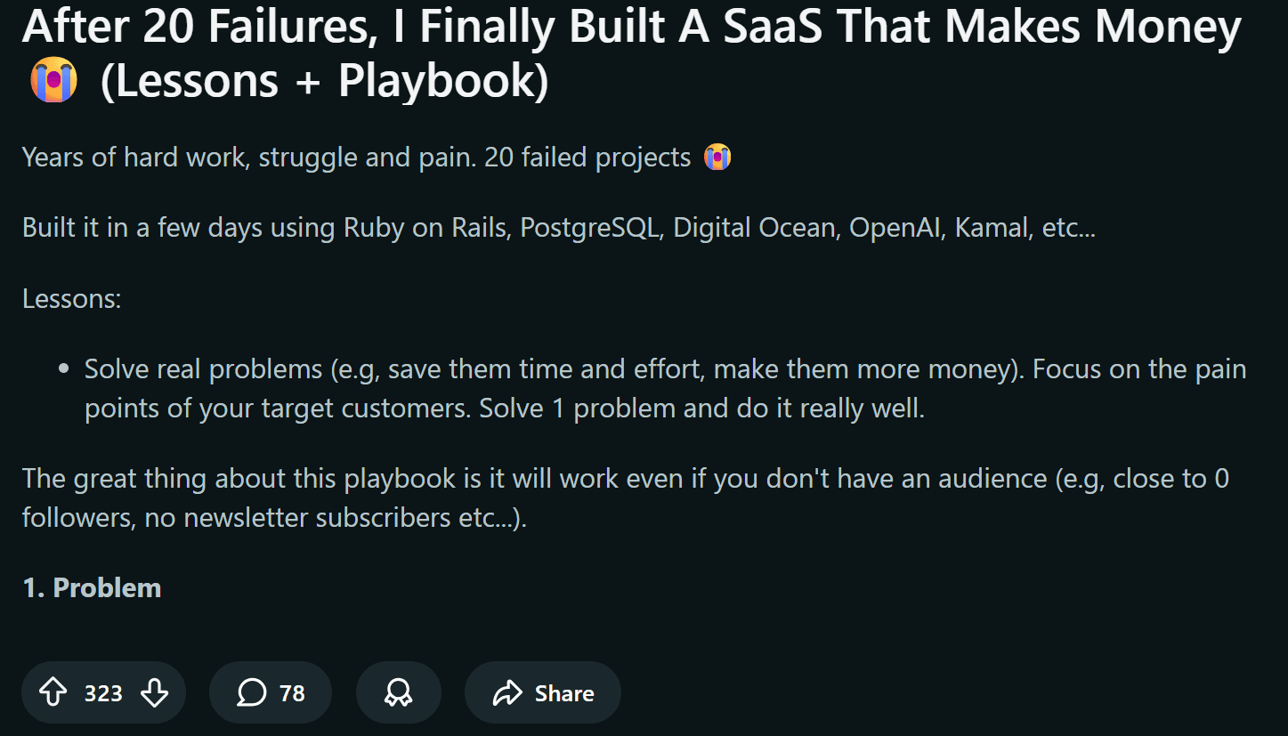Image resolution: width=1288 pixels, height=736 pixels.
Task: Click the comment count 78
Action: coord(292,693)
